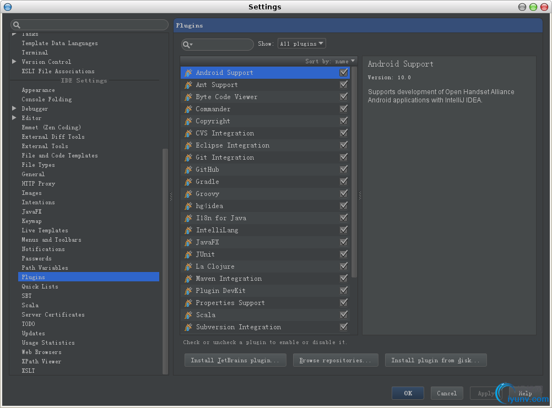Click the Subversion Integration plugin icon
This screenshot has width=552, height=408.
point(188,327)
